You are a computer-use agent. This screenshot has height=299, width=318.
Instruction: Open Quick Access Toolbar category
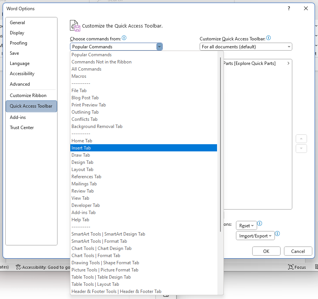[x=31, y=106]
